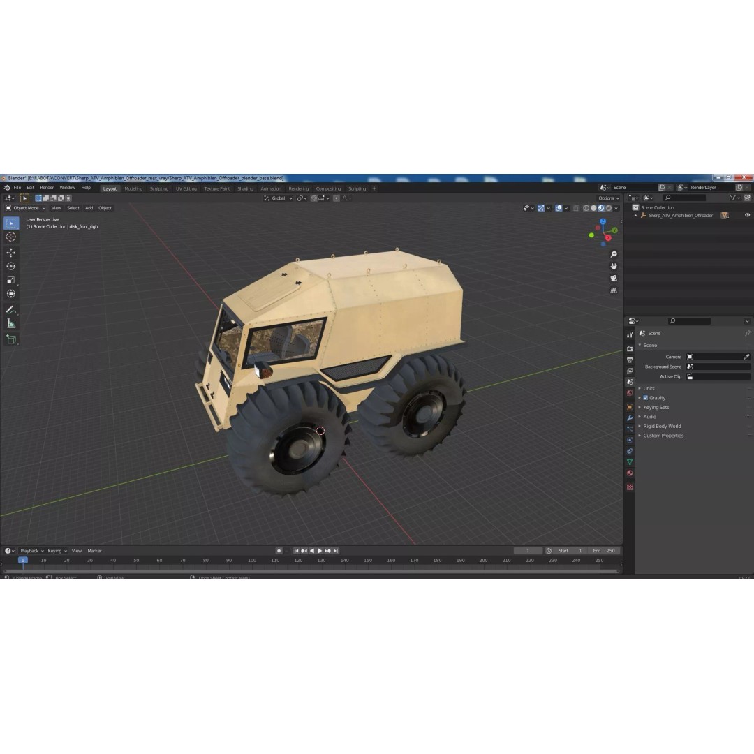754x754 pixels.
Task: Toggle viewport gizmos display
Action: click(541, 208)
